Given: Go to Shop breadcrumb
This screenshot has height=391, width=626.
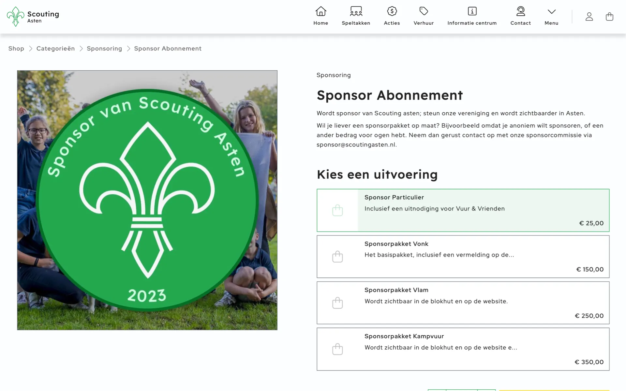Looking at the screenshot, I should pos(16,49).
